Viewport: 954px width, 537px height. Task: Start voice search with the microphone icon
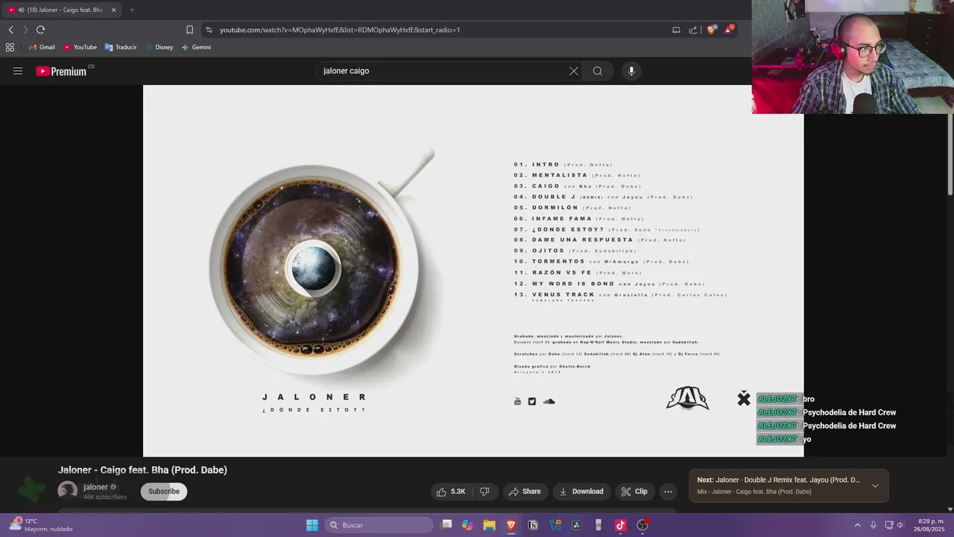click(631, 71)
